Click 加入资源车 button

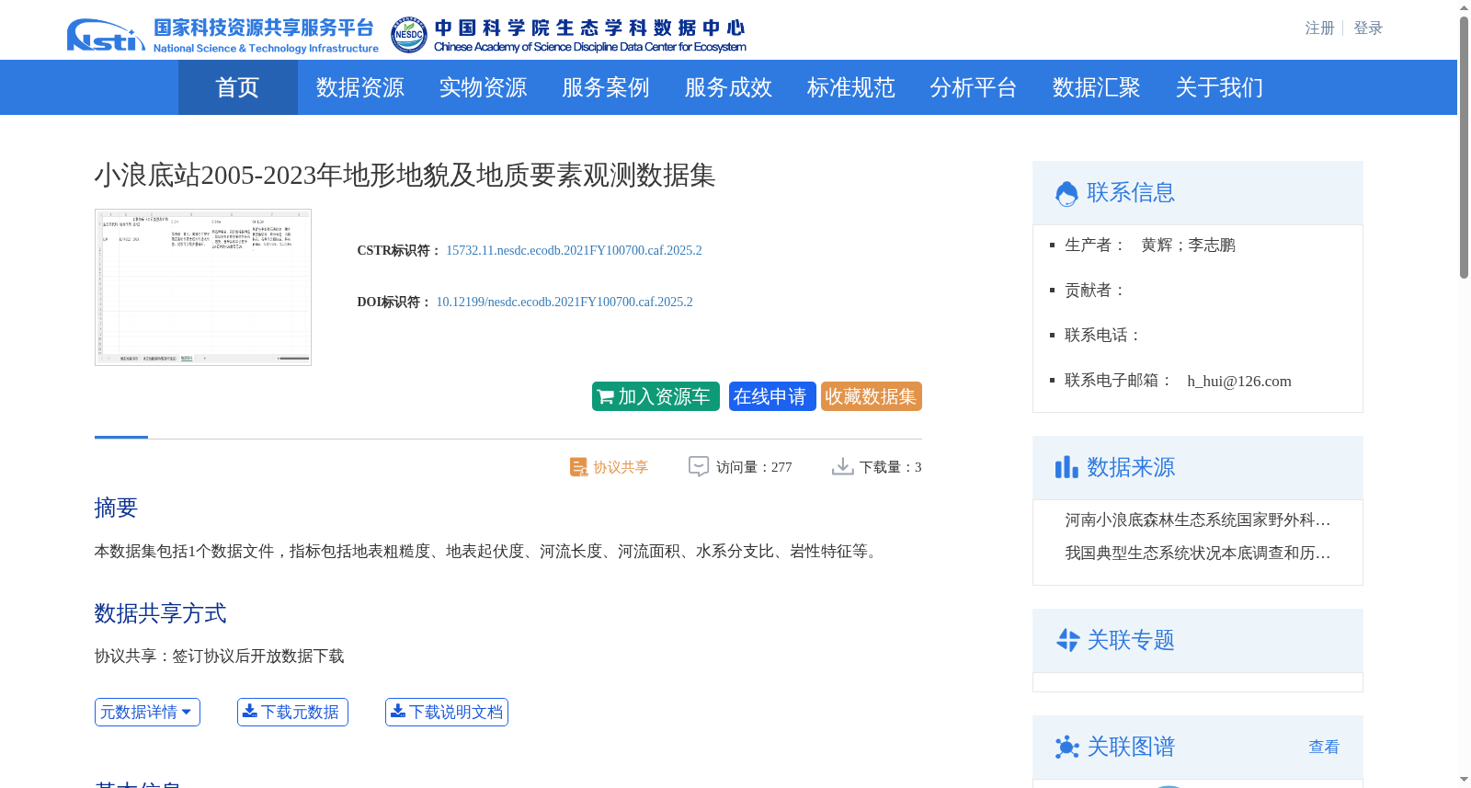point(656,396)
